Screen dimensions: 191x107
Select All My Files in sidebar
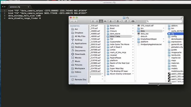pyautogui.click(x=80, y=36)
